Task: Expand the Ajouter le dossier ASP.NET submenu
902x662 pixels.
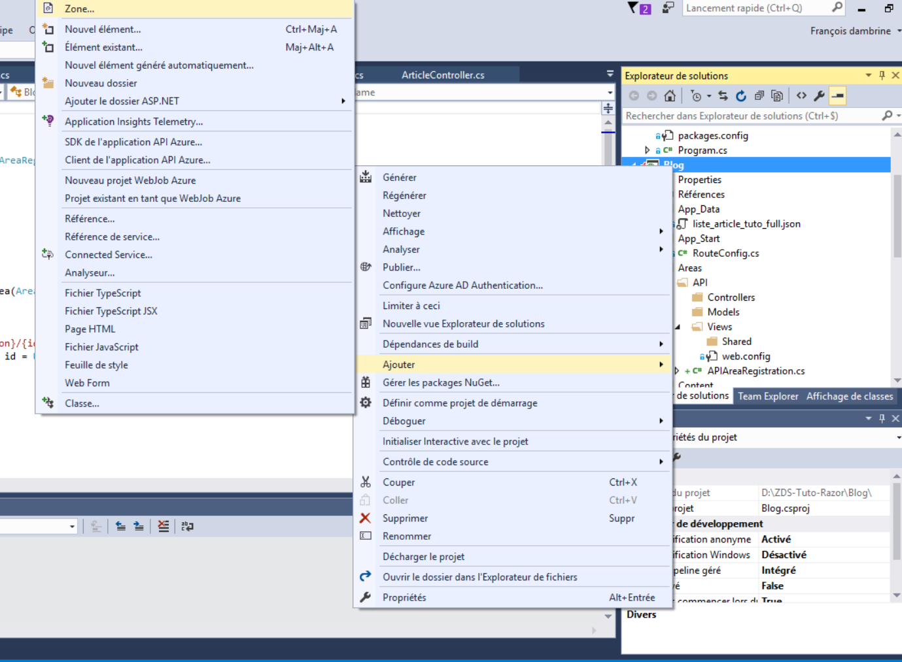Action: point(343,101)
